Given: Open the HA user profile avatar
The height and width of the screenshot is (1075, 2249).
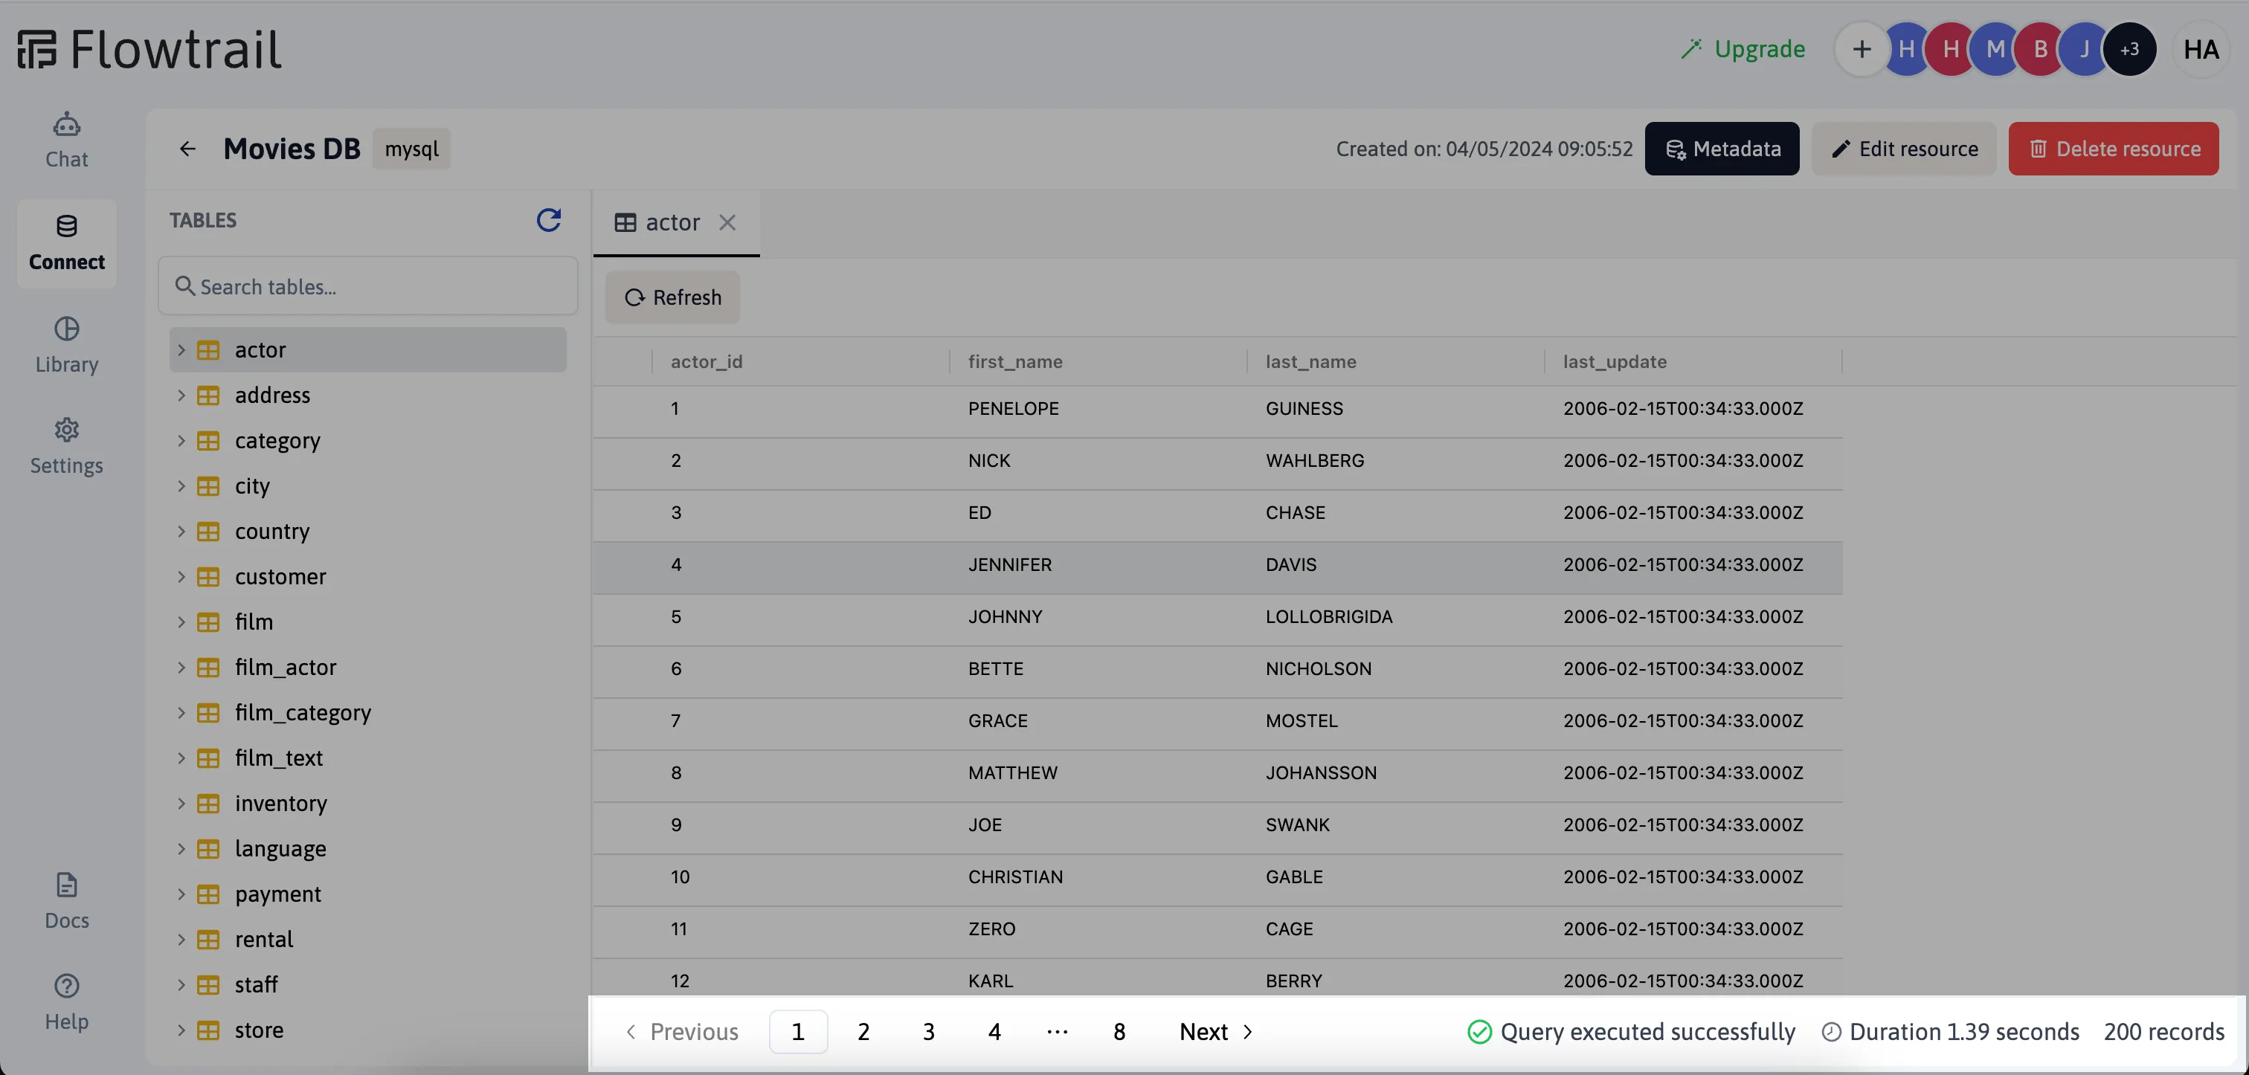Looking at the screenshot, I should tap(2201, 49).
